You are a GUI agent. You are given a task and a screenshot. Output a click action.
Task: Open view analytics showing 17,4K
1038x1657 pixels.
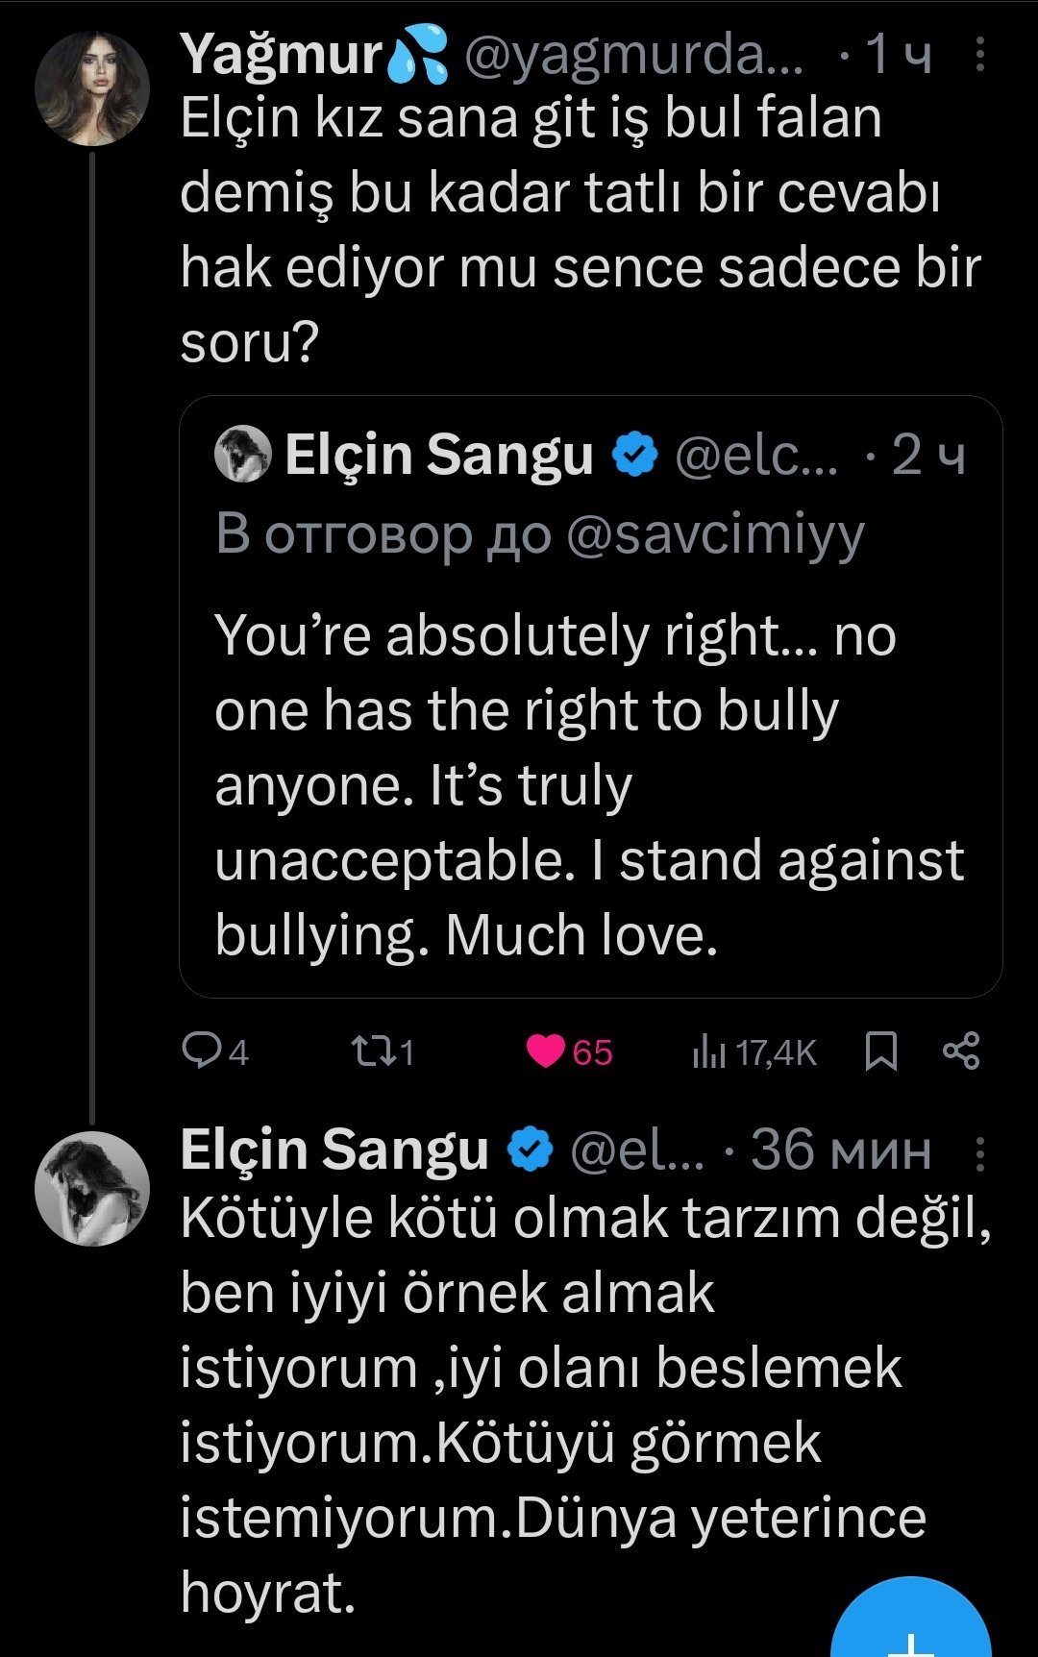pos(708,1053)
